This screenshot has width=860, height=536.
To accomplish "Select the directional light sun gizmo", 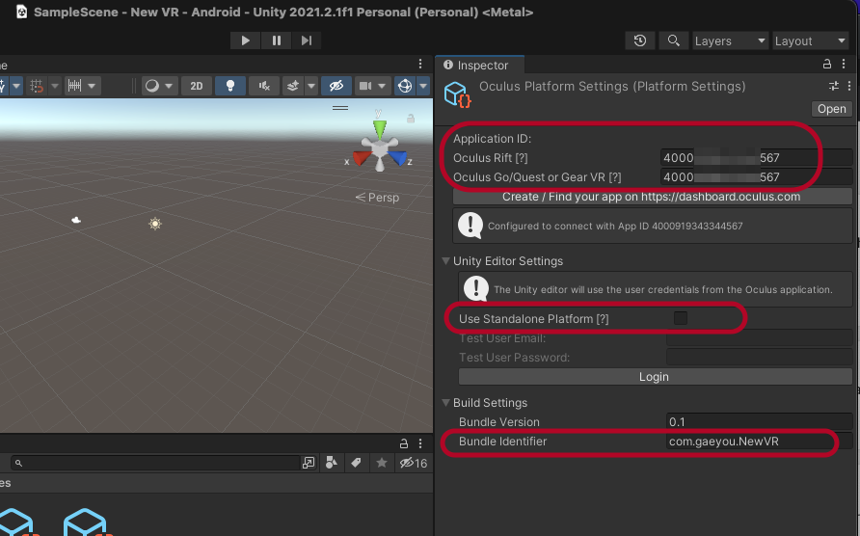I will tap(155, 224).
